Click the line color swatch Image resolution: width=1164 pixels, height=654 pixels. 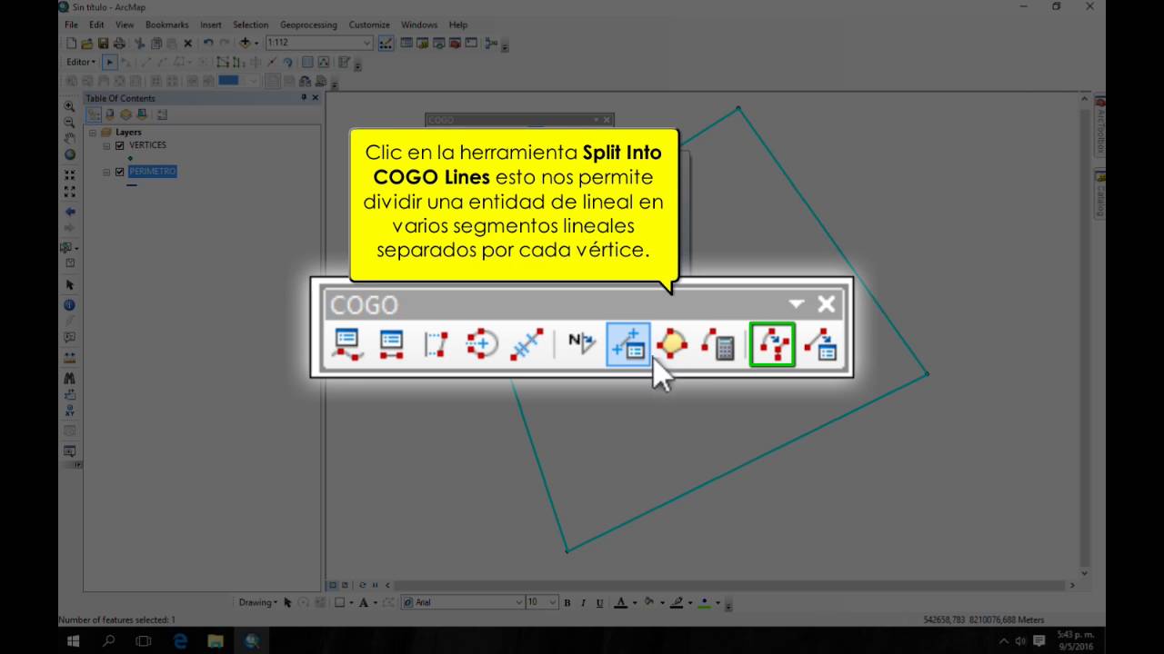[x=678, y=602]
